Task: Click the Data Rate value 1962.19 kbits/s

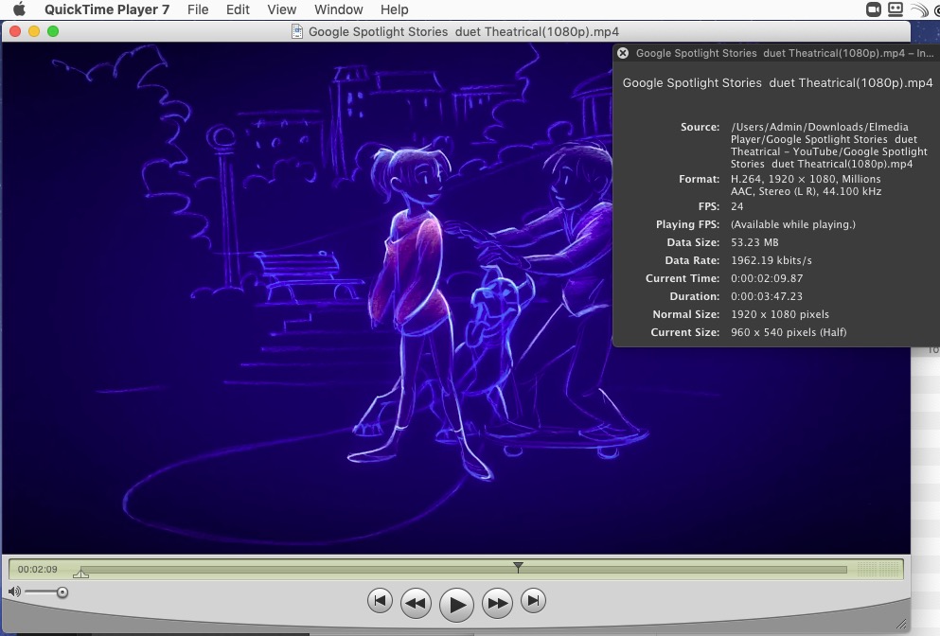Action: click(771, 260)
